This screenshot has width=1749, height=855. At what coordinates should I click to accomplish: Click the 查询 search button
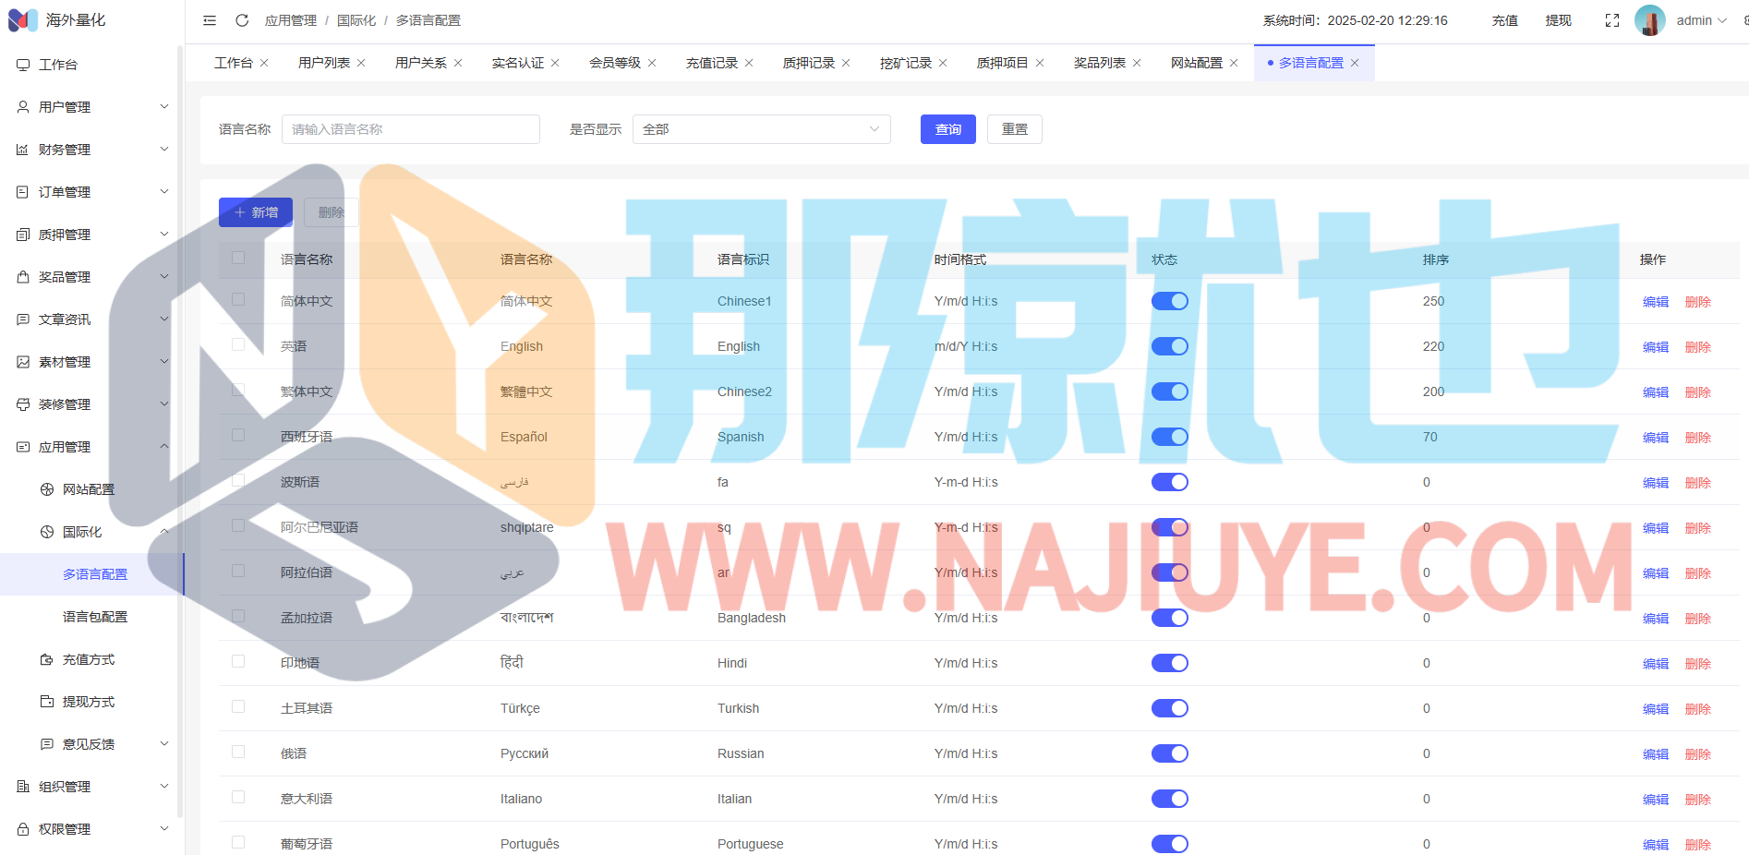(x=947, y=129)
